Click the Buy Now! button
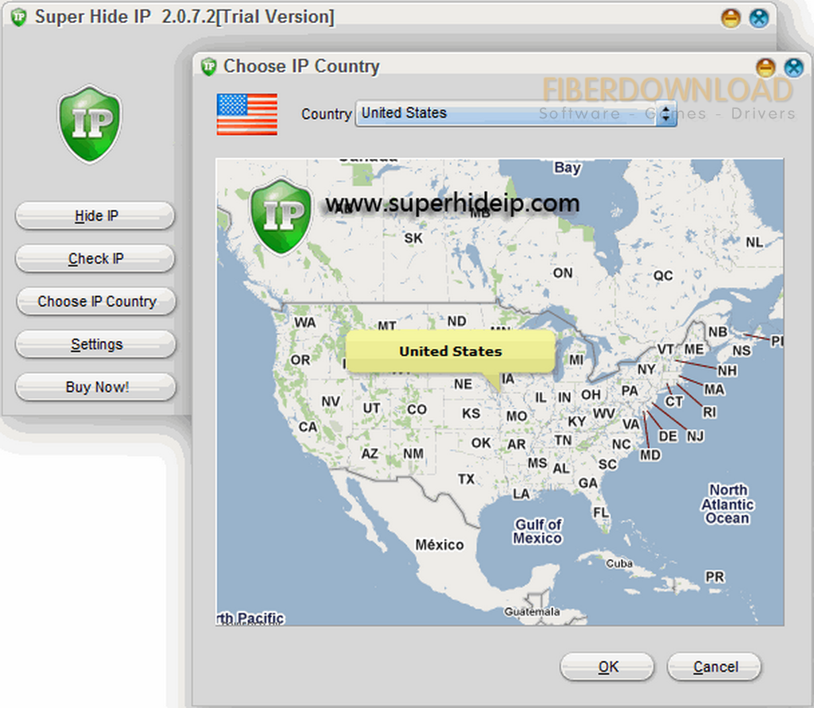Viewport: 814px width, 708px height. coord(96,387)
